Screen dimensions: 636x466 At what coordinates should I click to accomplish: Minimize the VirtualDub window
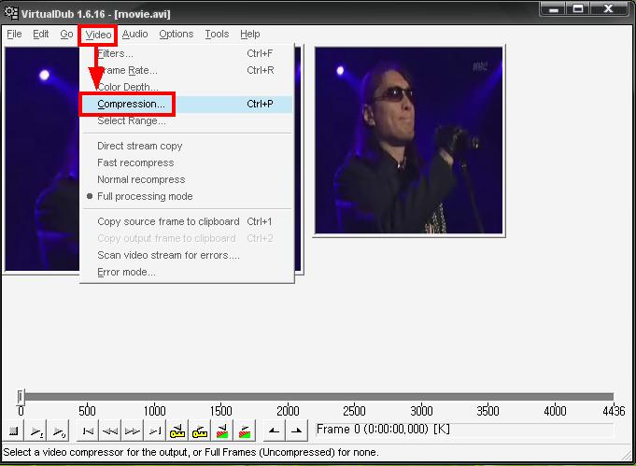(553, 9)
